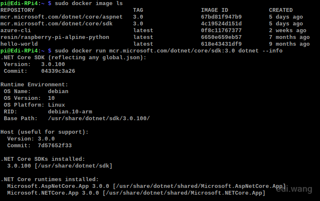Click the base path /usr/share/dotnet/sdk/3.0.100/
Viewport: 320px width, 201px height.
tap(99, 118)
